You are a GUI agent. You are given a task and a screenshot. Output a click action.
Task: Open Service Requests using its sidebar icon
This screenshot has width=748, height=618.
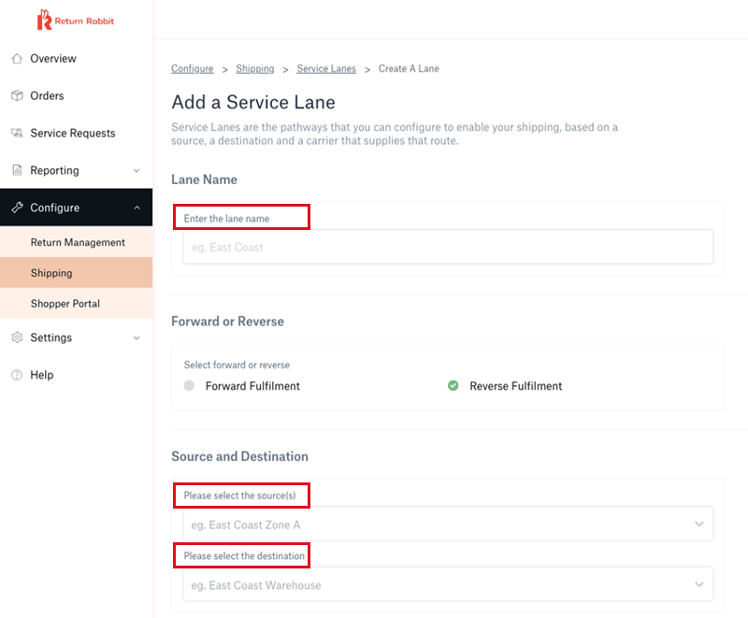(x=20, y=133)
